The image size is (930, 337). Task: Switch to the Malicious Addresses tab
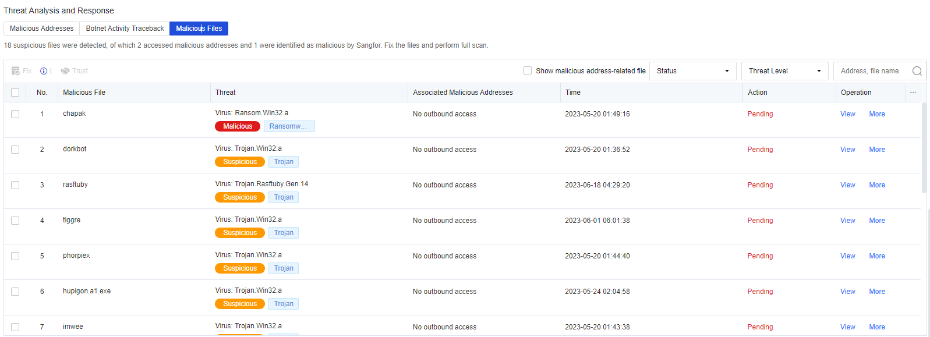pos(42,29)
